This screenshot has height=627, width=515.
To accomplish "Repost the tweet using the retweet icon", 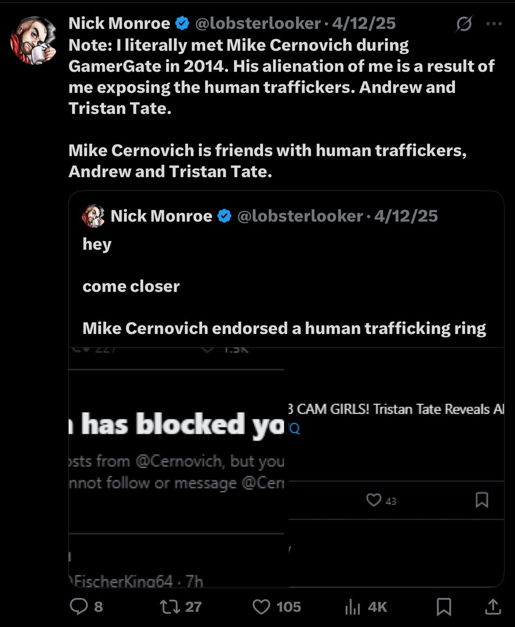I will pos(169,607).
